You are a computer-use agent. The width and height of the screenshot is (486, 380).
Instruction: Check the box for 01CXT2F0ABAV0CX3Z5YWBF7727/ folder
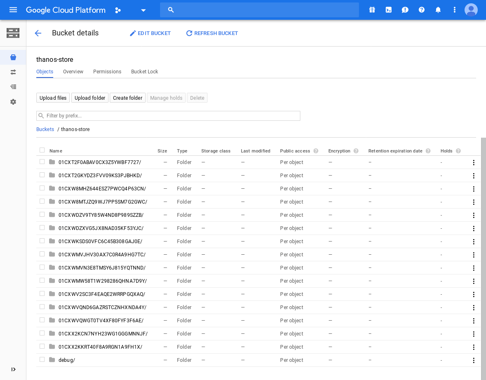click(x=42, y=162)
